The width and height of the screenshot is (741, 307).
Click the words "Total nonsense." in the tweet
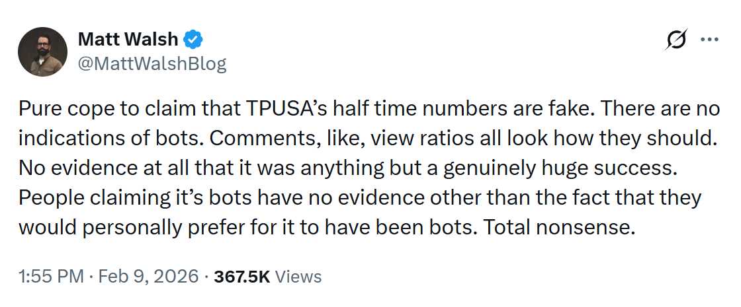pos(559,227)
